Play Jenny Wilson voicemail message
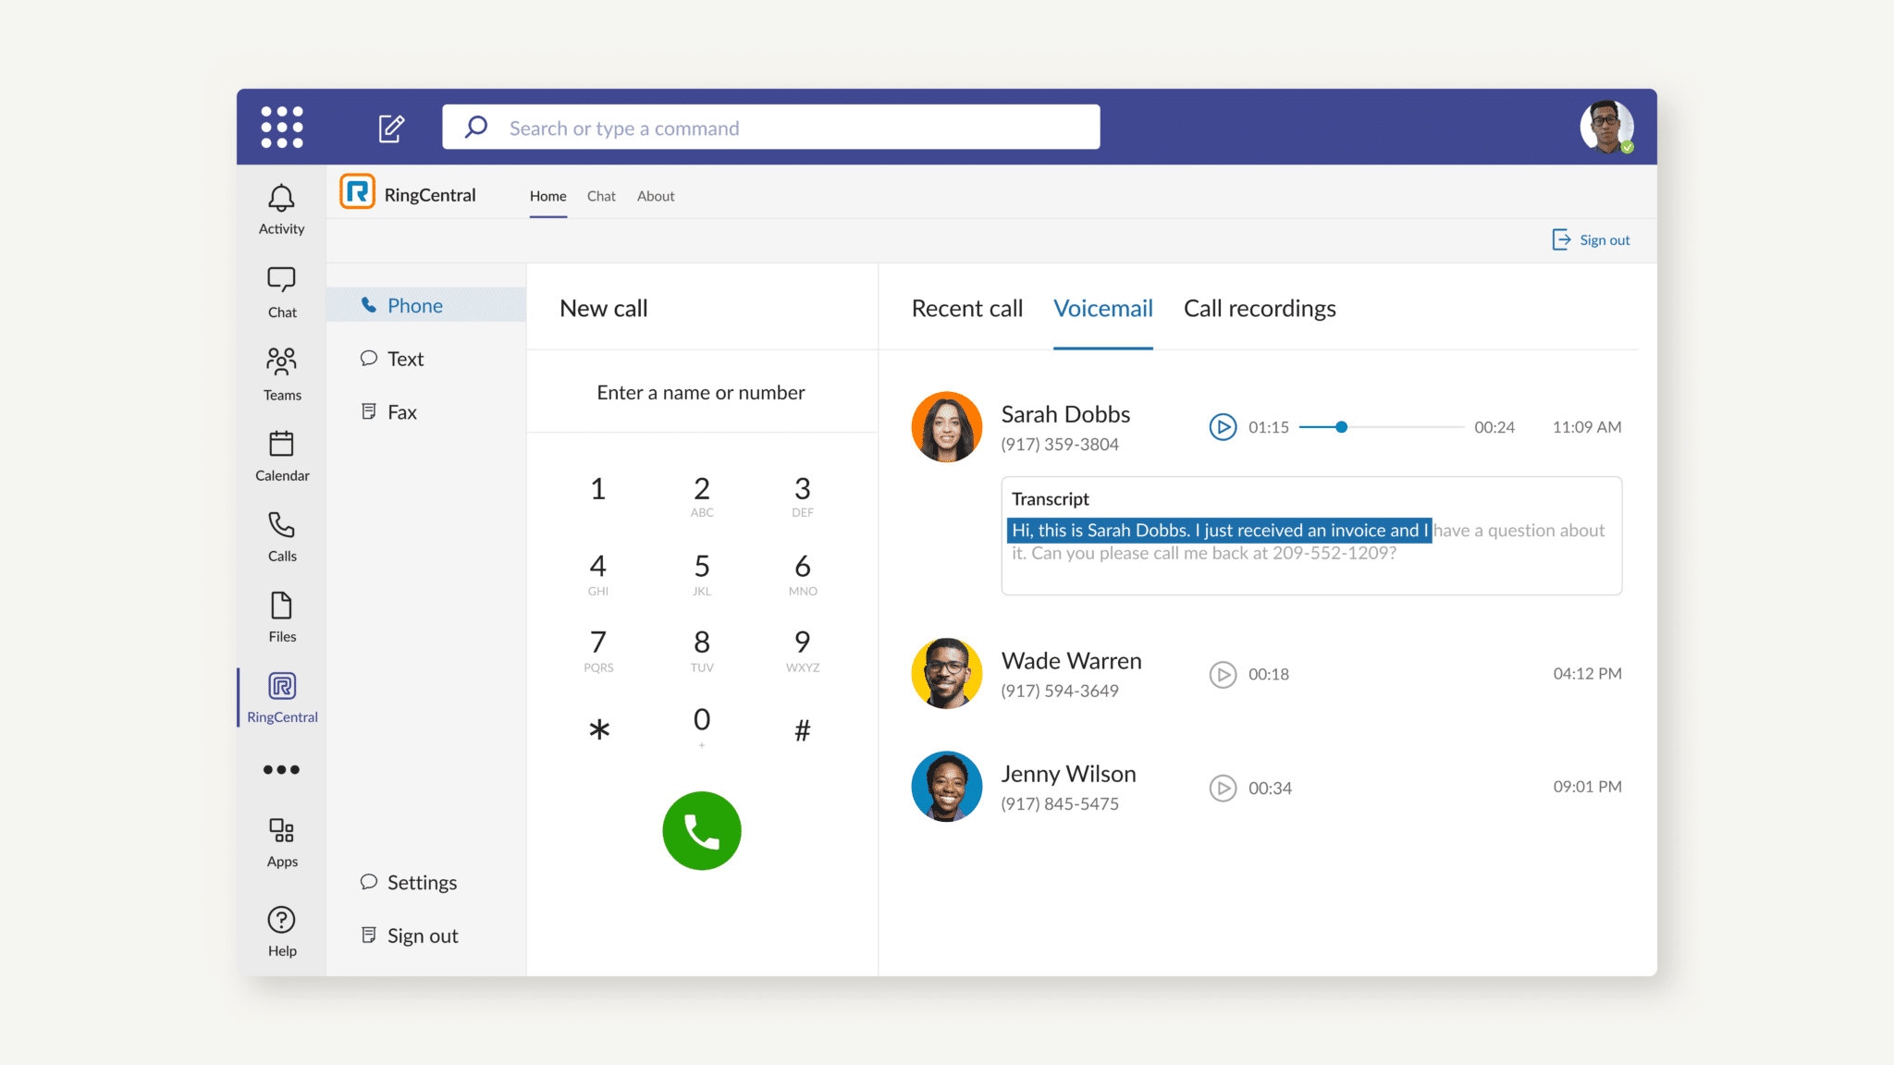 1223,787
